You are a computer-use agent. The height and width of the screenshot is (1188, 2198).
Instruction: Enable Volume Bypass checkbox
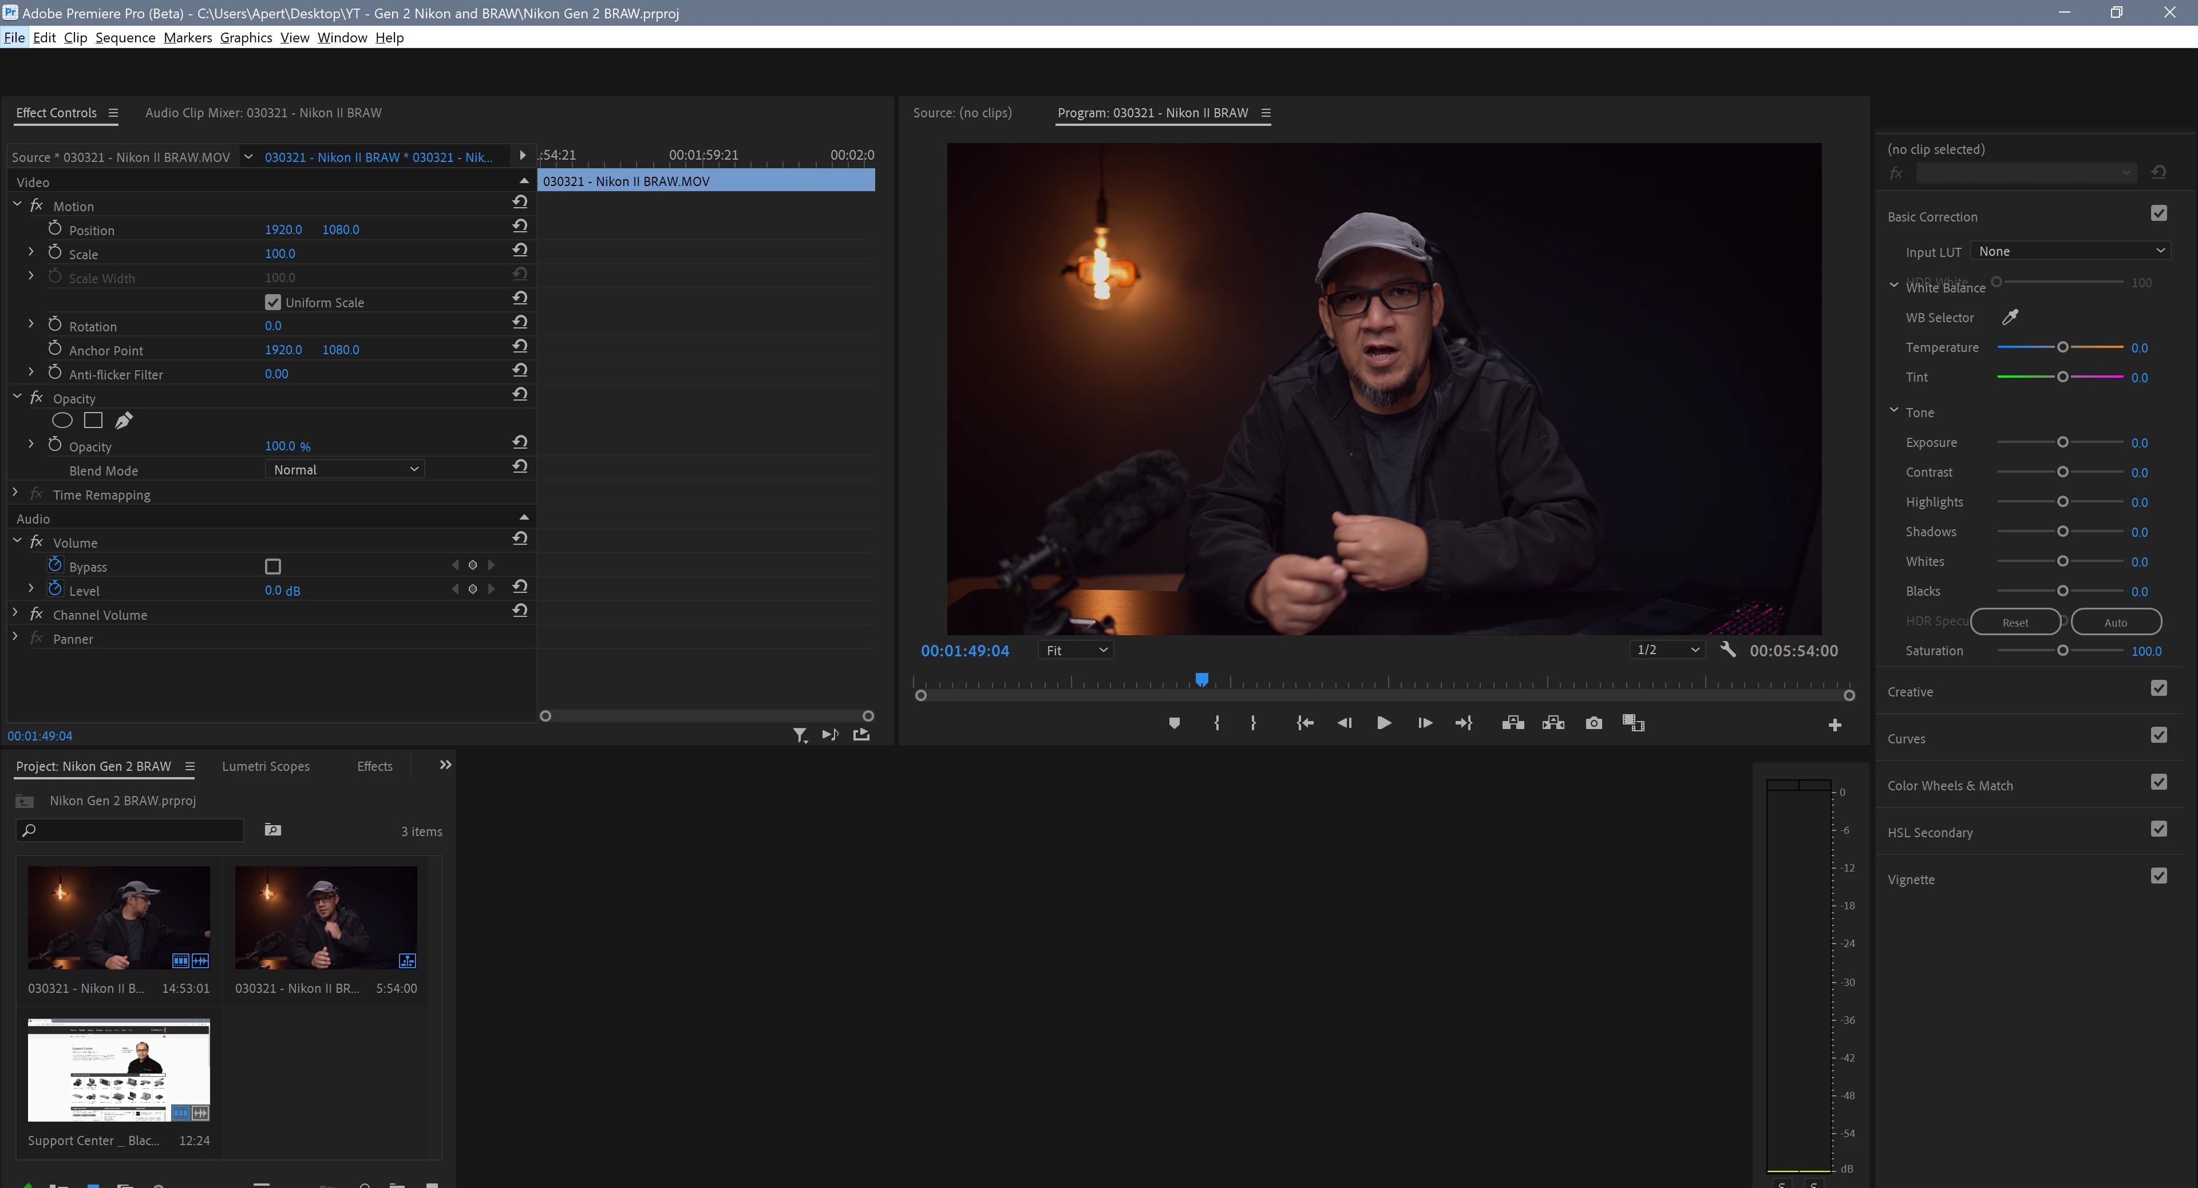tap(273, 567)
